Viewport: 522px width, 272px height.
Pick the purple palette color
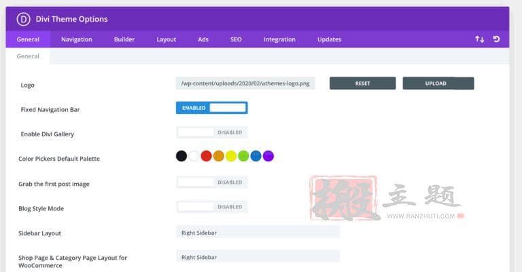tap(268, 156)
